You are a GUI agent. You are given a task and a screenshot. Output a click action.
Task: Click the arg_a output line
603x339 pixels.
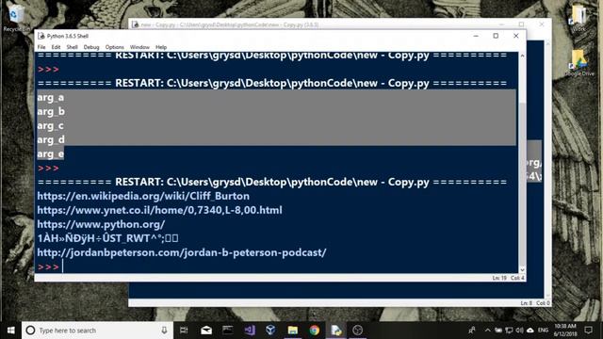click(50, 97)
